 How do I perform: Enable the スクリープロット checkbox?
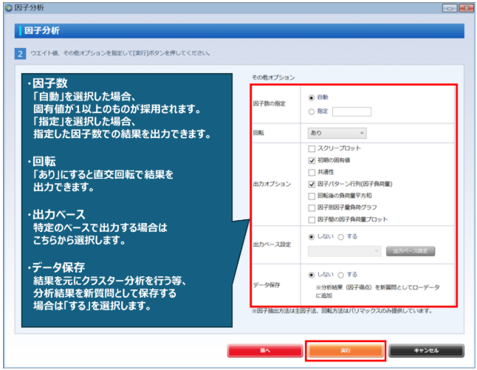[312, 148]
